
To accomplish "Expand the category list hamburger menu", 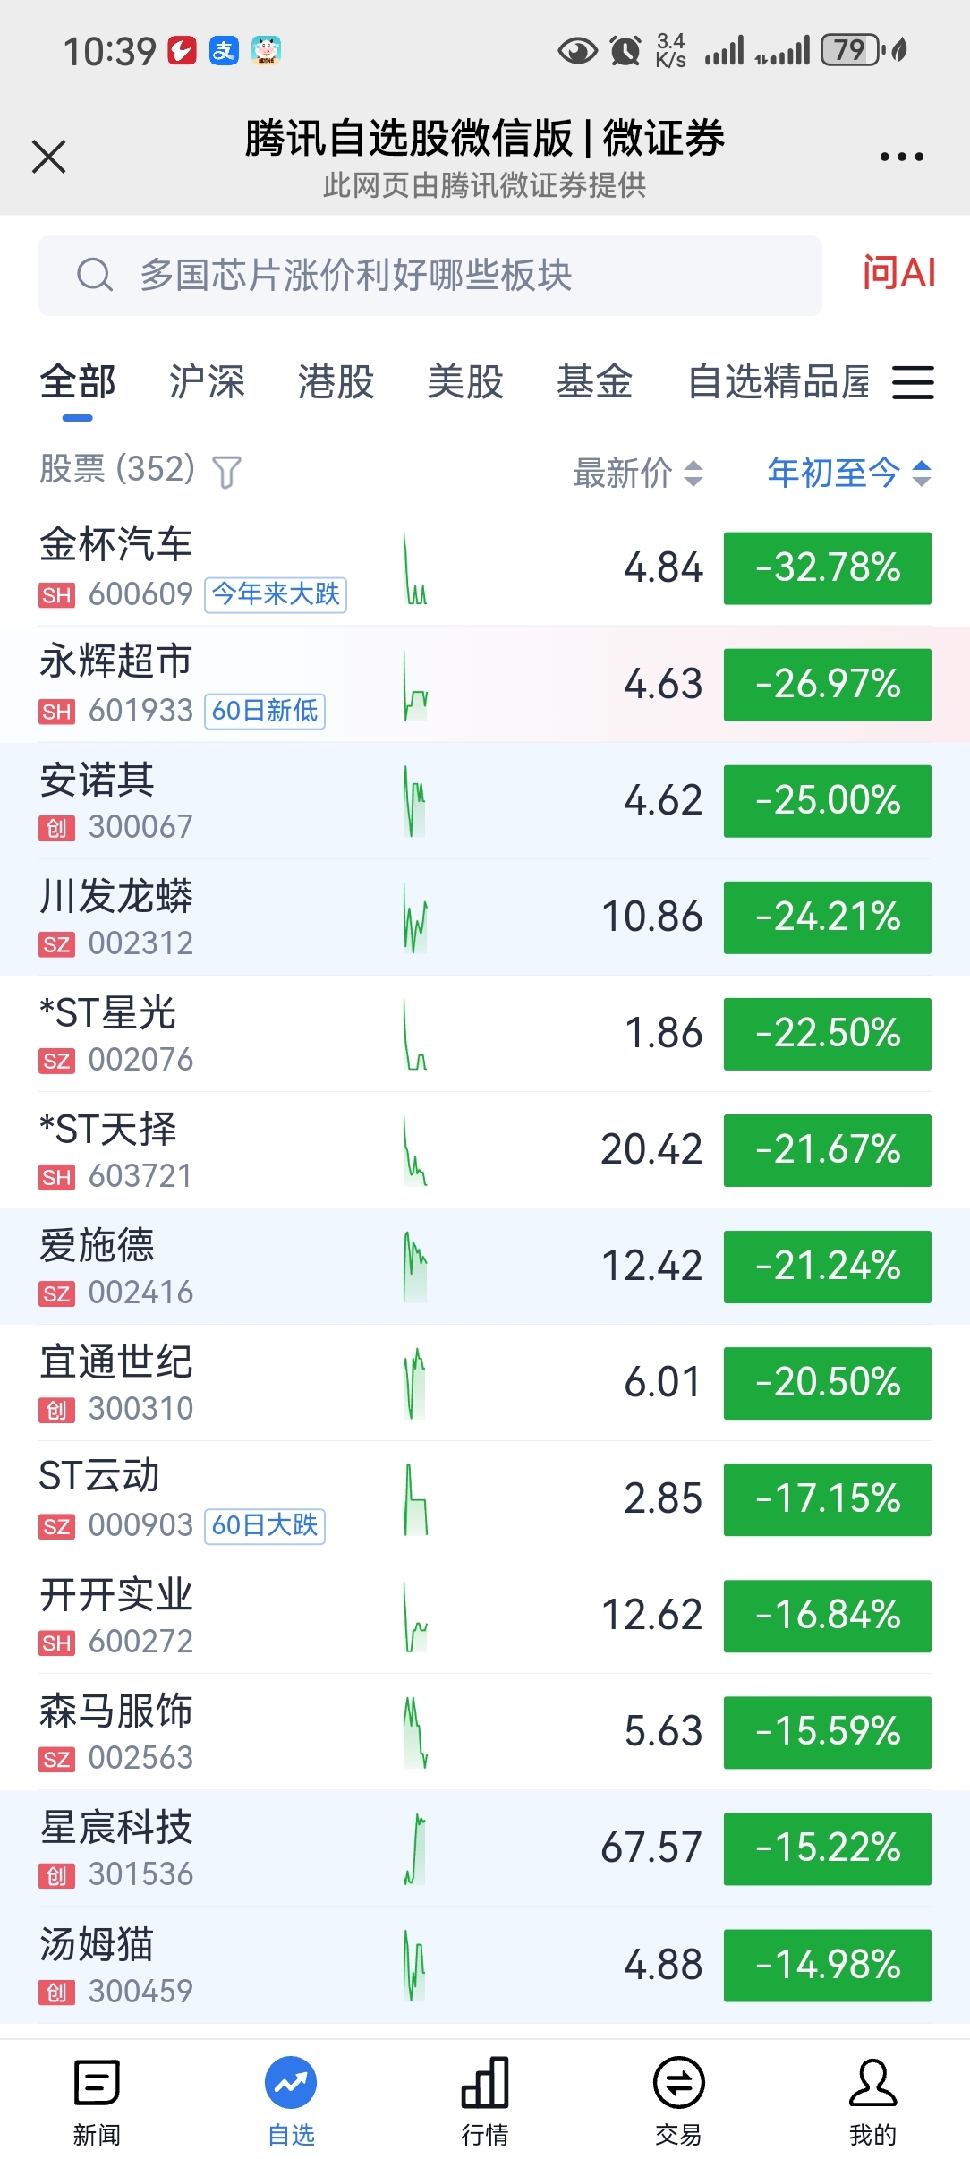I will tap(913, 382).
